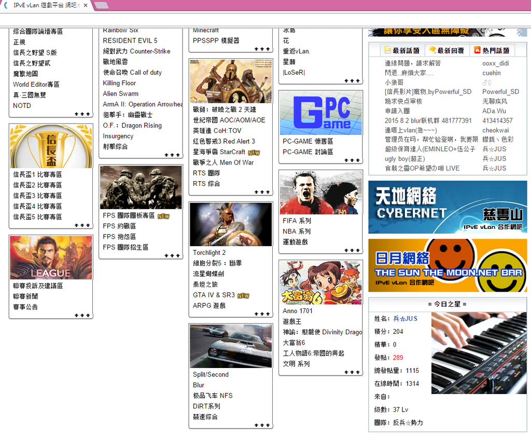
Task: Click the FIFA soccer players thumbnail
Action: point(320,193)
